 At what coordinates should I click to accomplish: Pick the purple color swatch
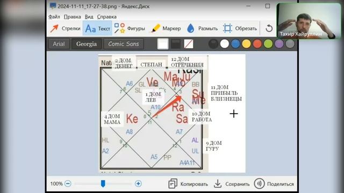click(x=279, y=44)
